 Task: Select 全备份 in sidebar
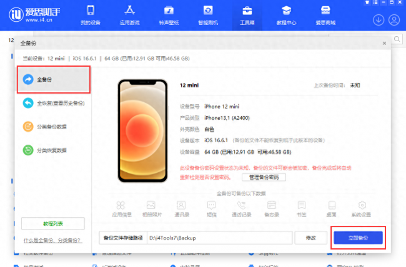[54, 79]
